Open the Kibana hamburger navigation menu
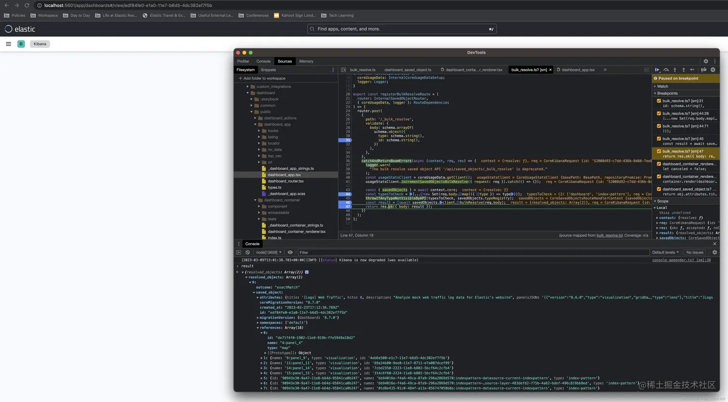728x402 pixels. tap(8, 44)
